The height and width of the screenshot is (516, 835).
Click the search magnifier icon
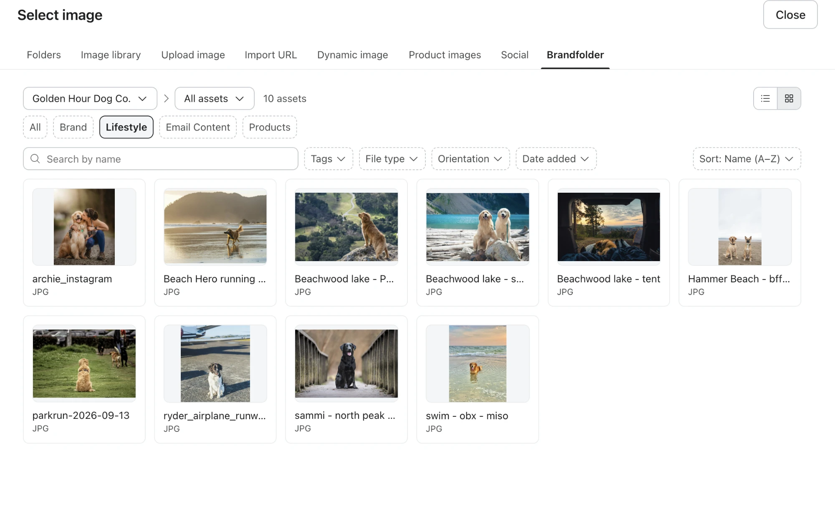(x=35, y=159)
